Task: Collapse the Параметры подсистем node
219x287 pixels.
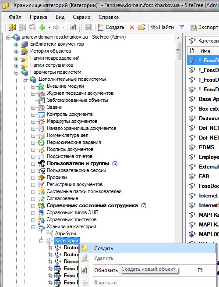Action: click(x=17, y=72)
